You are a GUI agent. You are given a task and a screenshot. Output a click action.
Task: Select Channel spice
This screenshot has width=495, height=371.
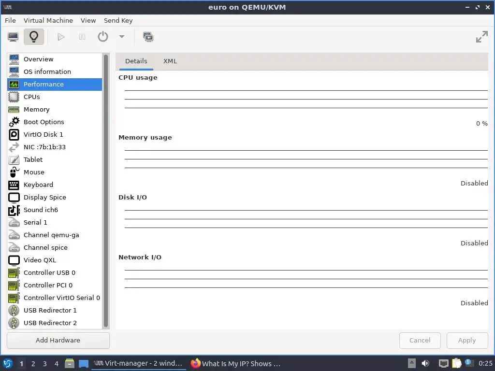(x=55, y=248)
